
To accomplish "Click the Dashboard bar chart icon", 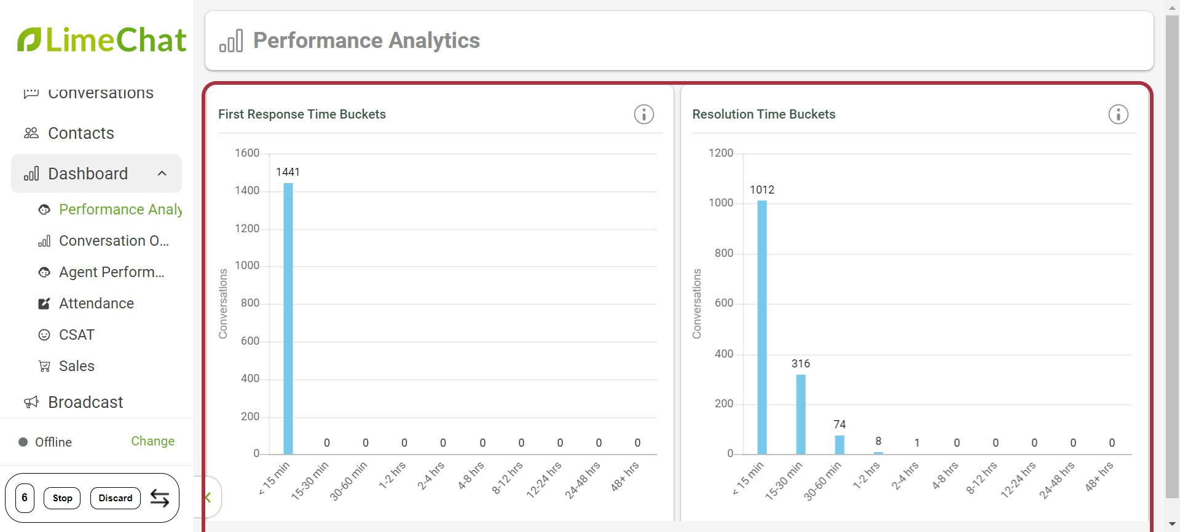I will (x=31, y=174).
